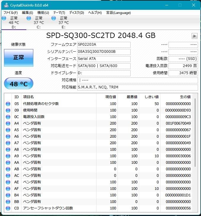Click the 対応規格 field
201x216 pixels.
(138, 80)
